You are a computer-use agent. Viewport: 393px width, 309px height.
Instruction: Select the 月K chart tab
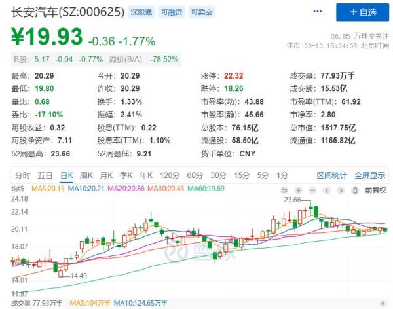point(106,175)
